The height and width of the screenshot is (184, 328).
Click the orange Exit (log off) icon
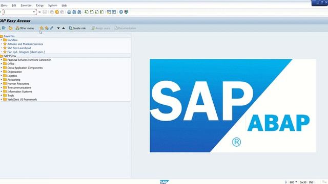pos(57,12)
